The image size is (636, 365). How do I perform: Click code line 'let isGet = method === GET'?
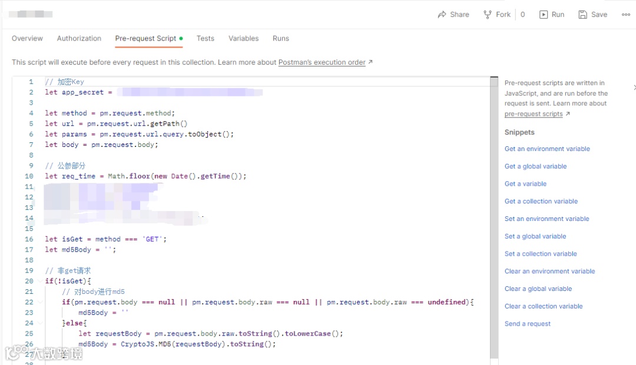tap(105, 239)
